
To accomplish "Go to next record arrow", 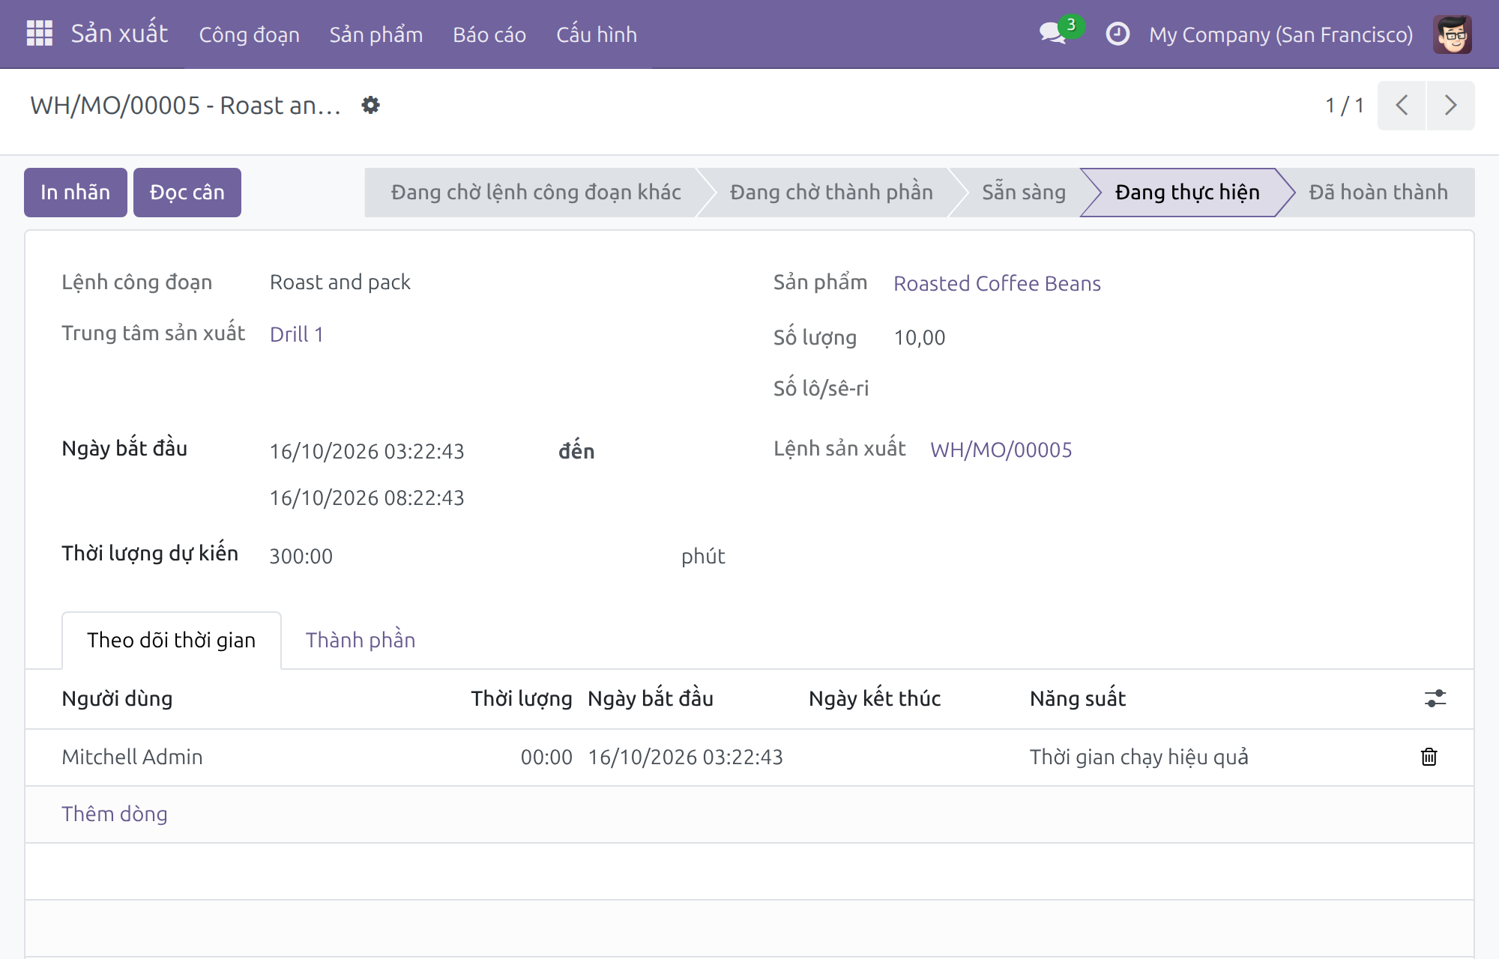I will 1451,105.
